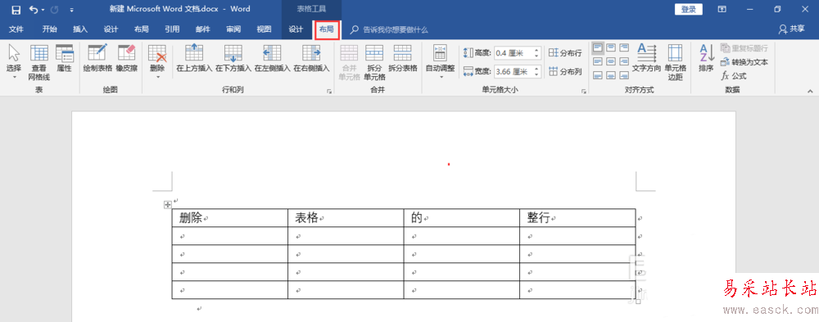The width and height of the screenshot is (819, 322).
Task: Click 在右侧插入 insert column right
Action: 311,58
